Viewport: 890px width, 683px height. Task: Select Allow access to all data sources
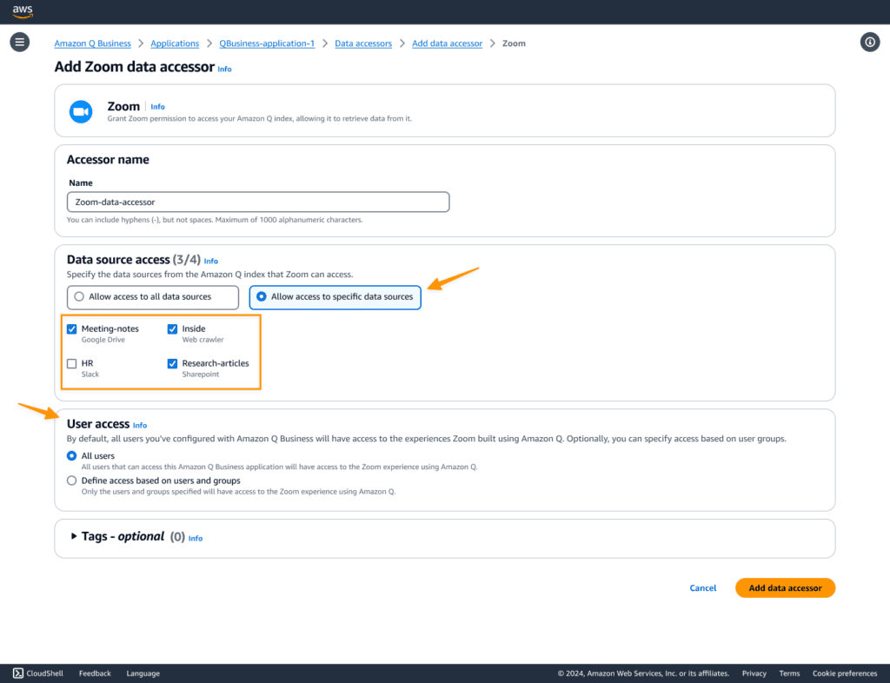click(78, 297)
